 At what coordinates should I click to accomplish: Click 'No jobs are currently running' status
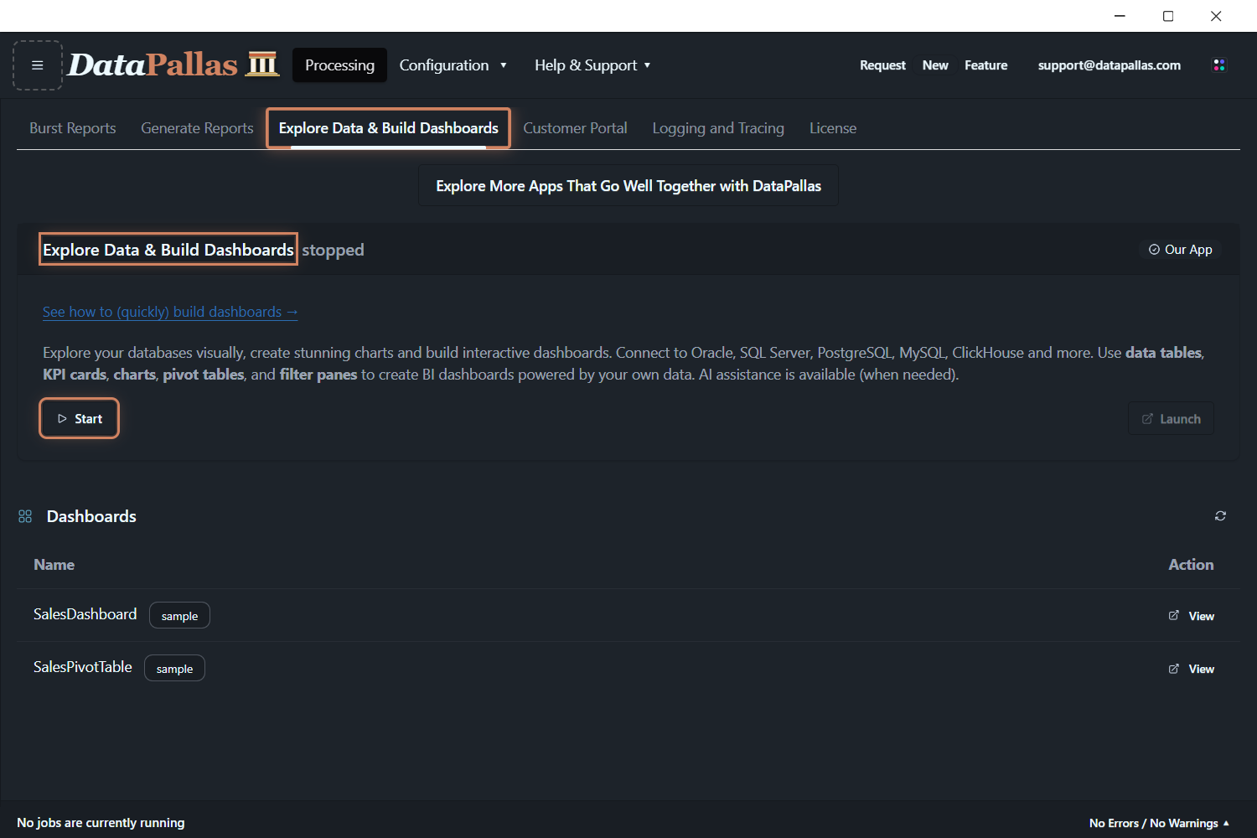tap(101, 823)
